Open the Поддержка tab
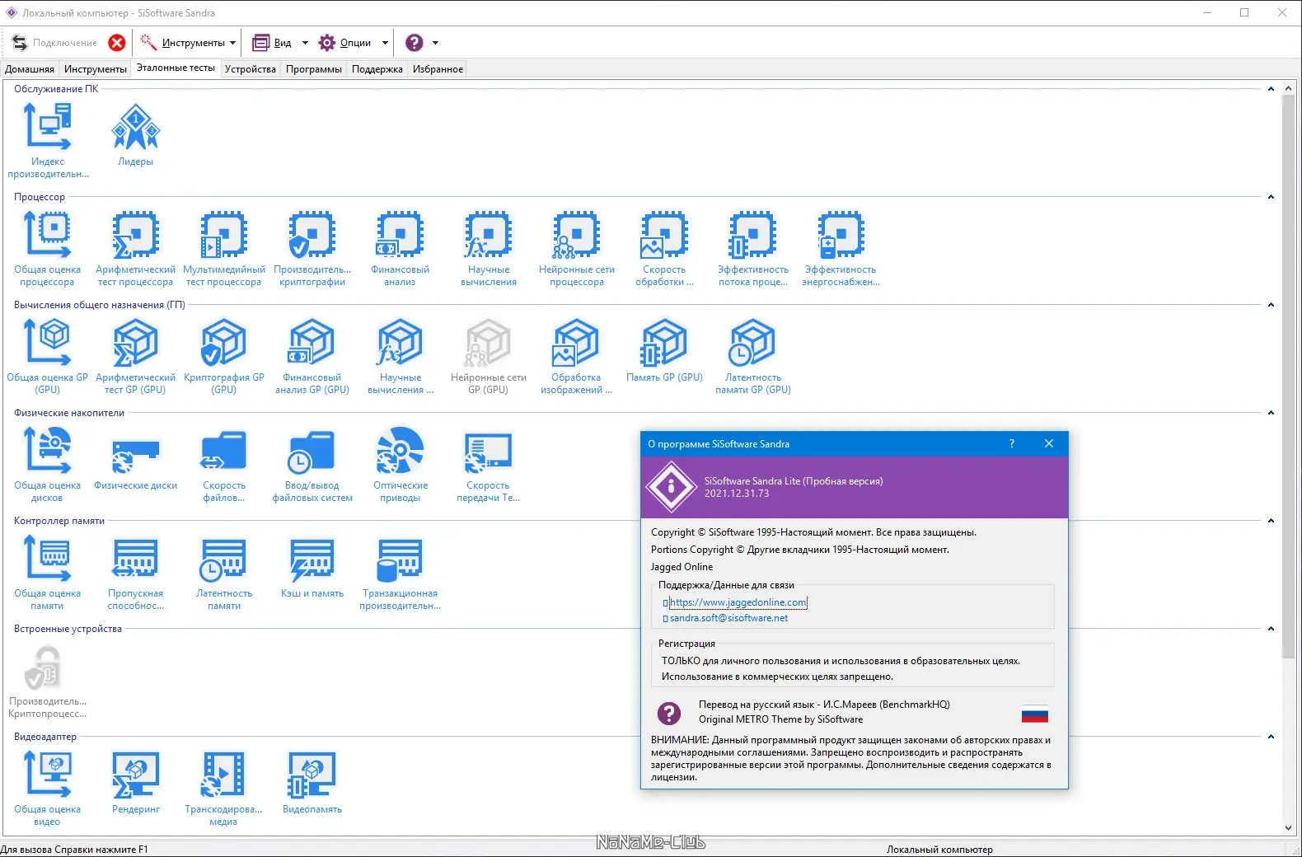 tap(377, 69)
